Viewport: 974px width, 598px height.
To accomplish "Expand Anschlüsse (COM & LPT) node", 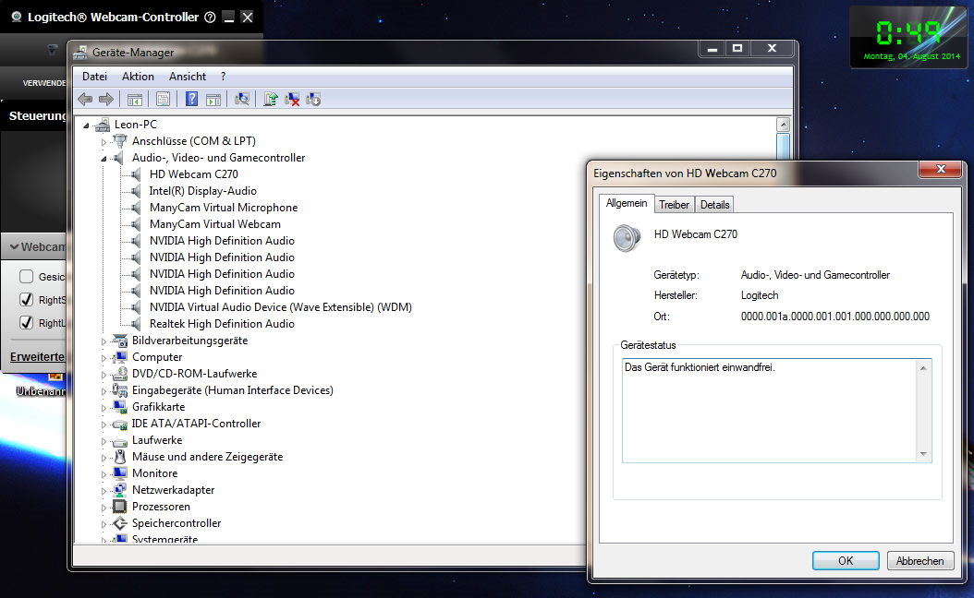I will (103, 142).
